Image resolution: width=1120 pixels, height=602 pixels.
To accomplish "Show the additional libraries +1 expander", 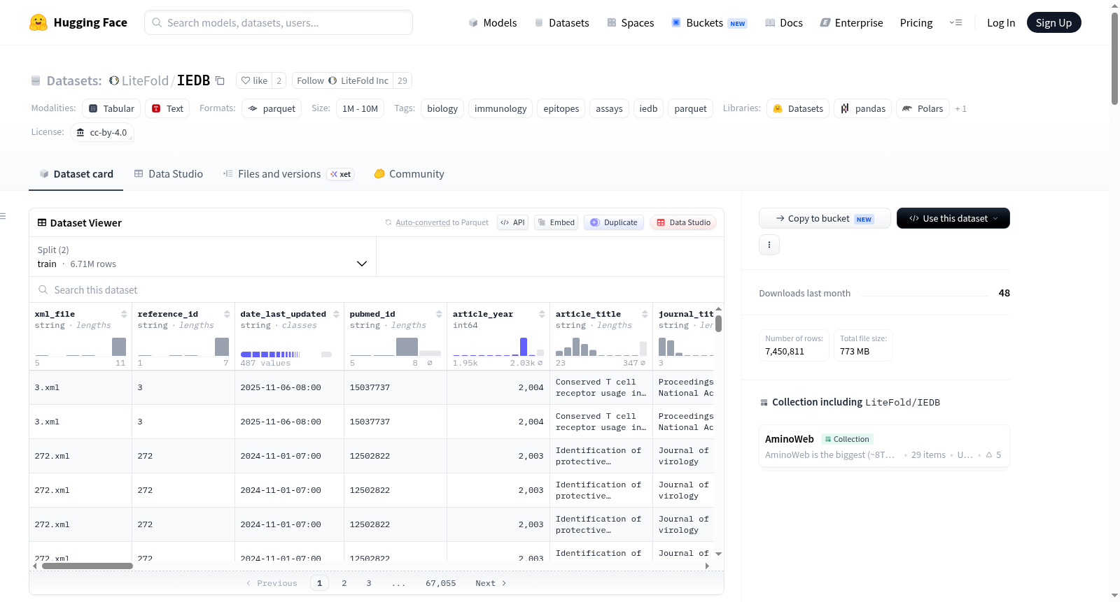I will pos(960,109).
